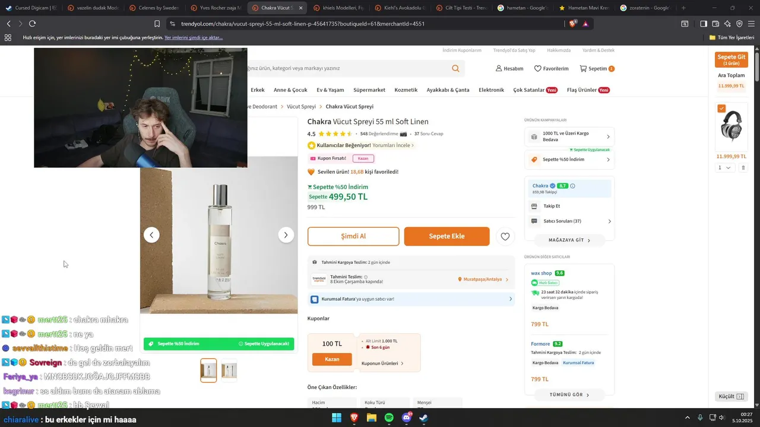Open Brave VPN shield icon

pyautogui.click(x=739, y=24)
